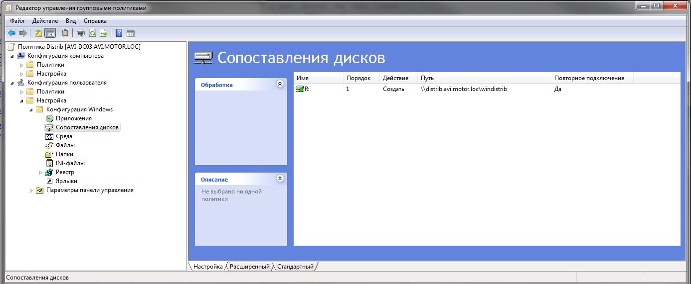691x284 pixels.
Task: Expand Параметры панели управления node
Action: coord(31,190)
